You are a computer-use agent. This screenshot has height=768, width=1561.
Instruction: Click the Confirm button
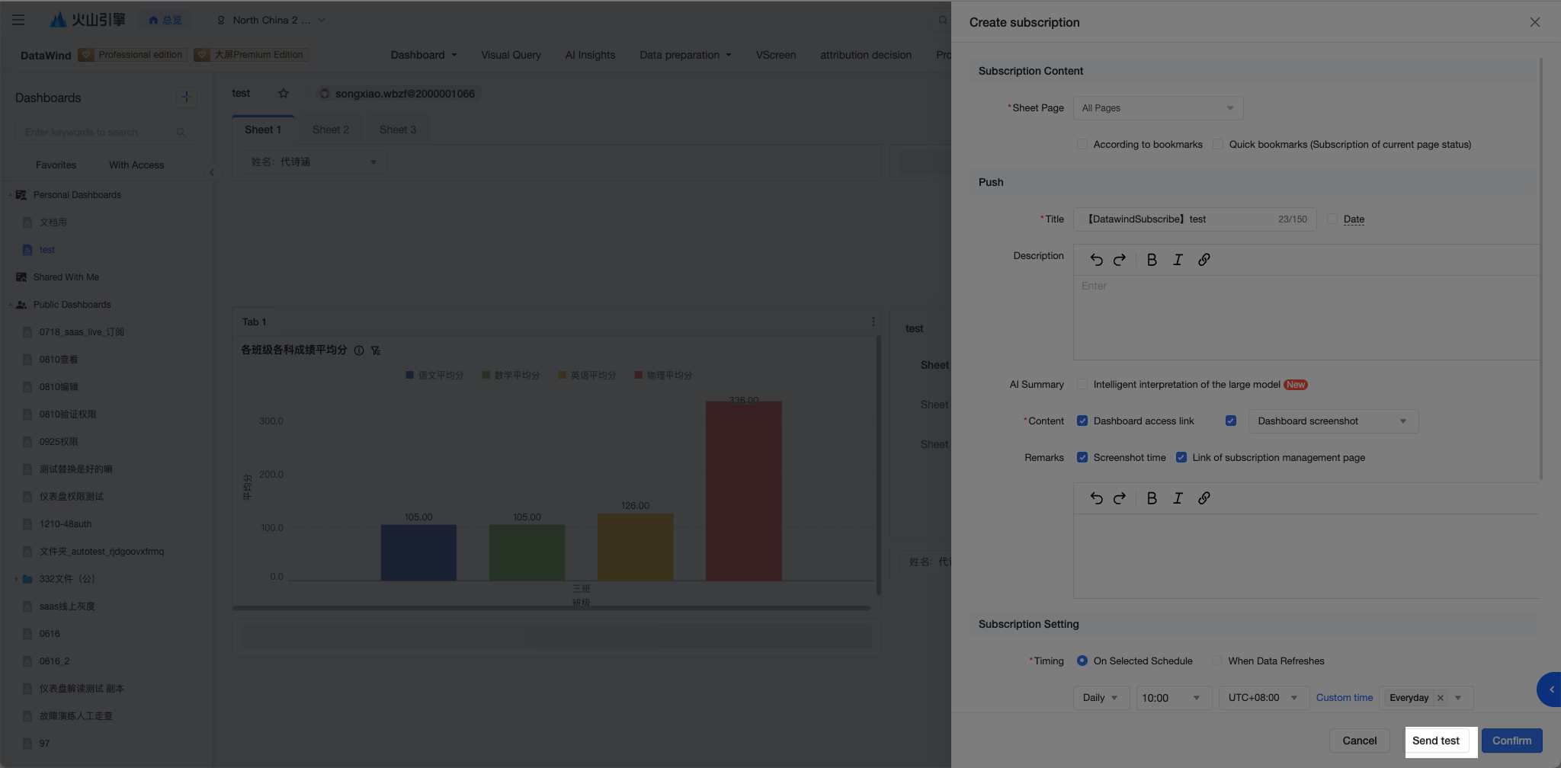(x=1511, y=741)
